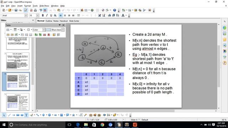
Task: Switch to the Notes view tab
Action: click(x=56, y=21)
